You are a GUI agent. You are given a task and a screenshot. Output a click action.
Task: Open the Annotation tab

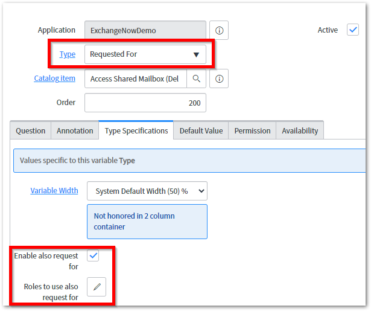pyautogui.click(x=75, y=130)
